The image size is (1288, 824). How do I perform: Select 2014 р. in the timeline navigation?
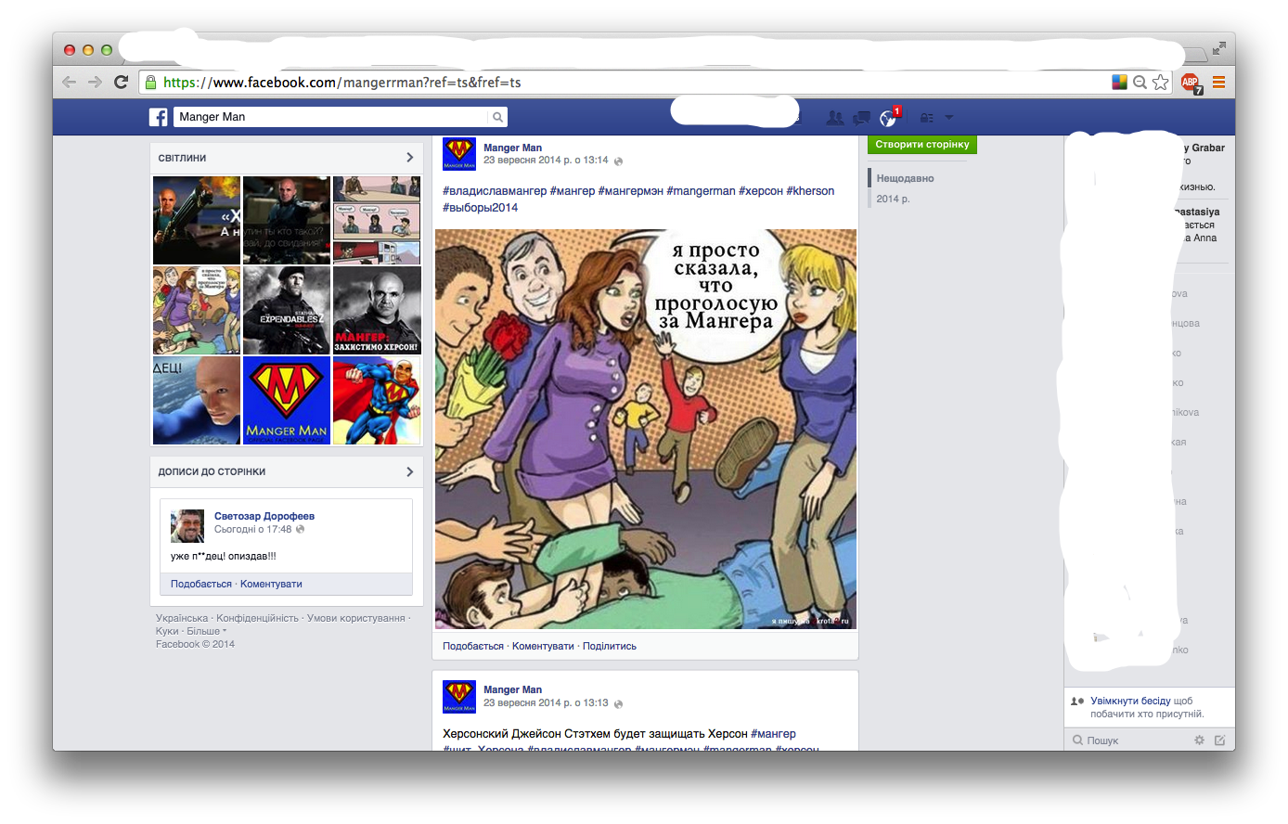coord(894,199)
